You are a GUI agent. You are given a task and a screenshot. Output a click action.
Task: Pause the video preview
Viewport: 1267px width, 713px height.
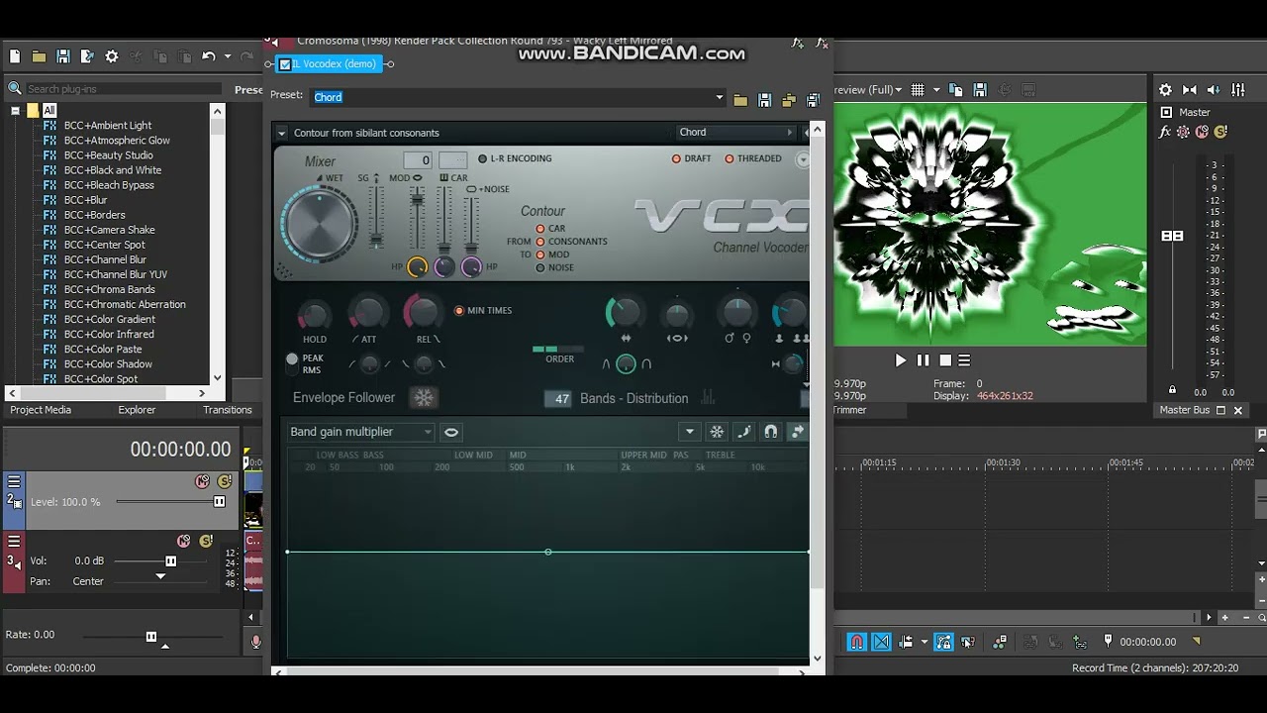click(924, 360)
